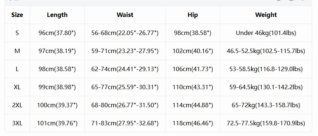Click the 96cm(37.80") length cell
This screenshot has width=318, height=136.
[x=57, y=33]
